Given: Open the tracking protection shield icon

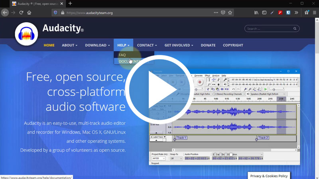Looking at the screenshot, I should 55,13.
